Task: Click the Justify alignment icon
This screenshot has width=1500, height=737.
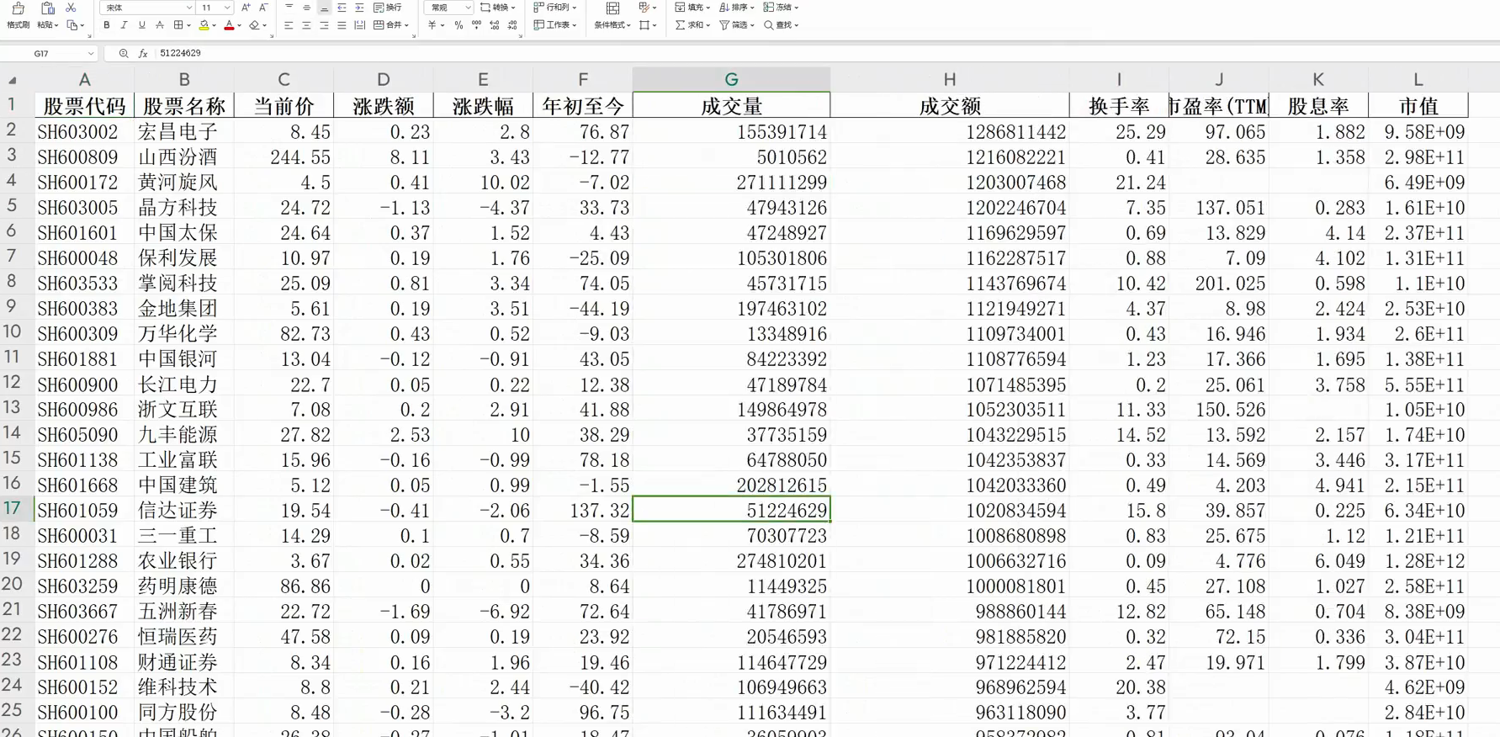Action: [x=342, y=25]
